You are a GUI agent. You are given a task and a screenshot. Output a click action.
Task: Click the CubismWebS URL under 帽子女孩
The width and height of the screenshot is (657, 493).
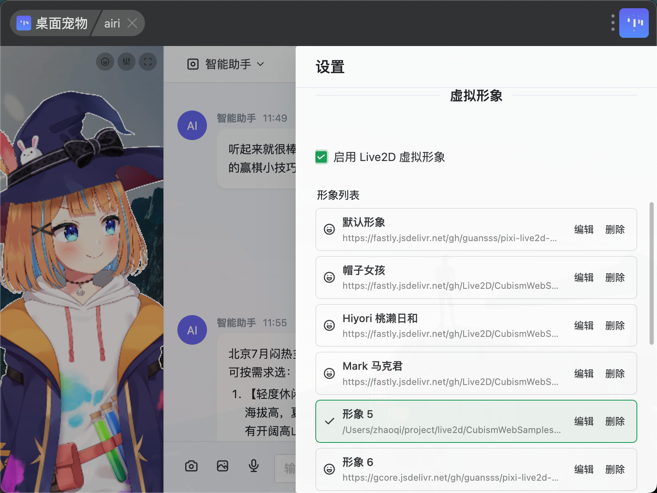pyautogui.click(x=450, y=286)
